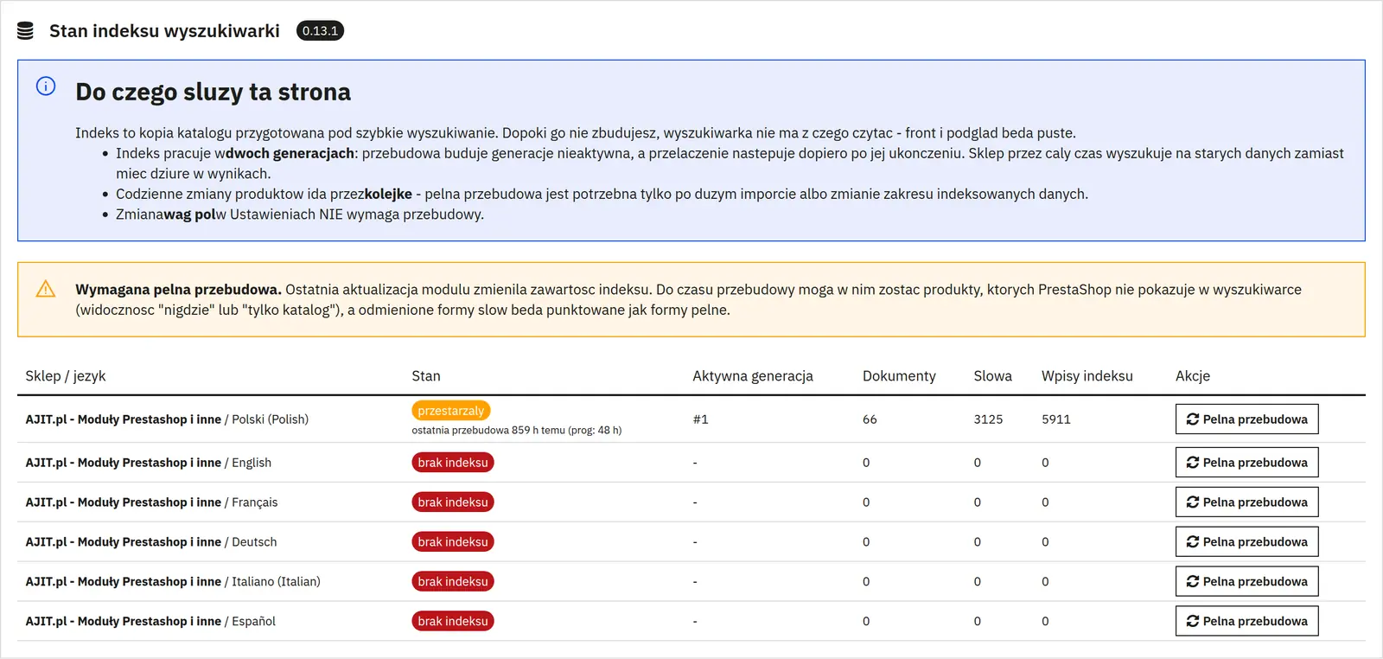Start Pelna przebudowa for Español
The image size is (1383, 659).
1246,621
